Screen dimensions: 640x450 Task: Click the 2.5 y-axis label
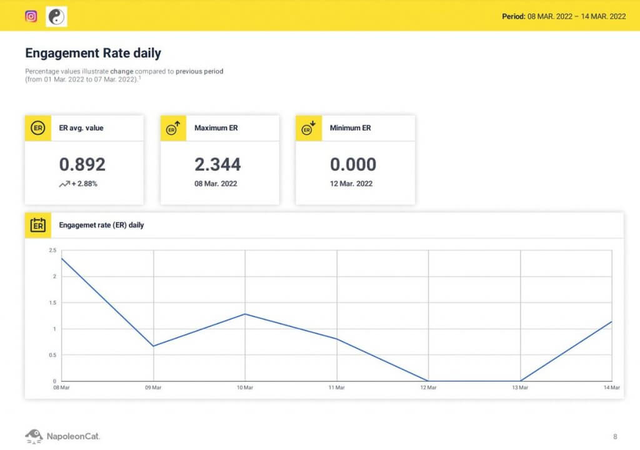click(52, 250)
